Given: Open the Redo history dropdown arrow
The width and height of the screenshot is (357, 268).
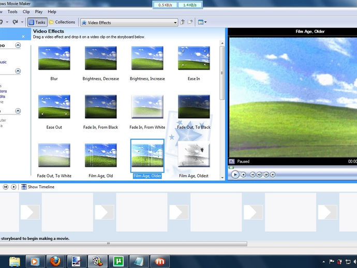Looking at the screenshot, I should click(x=22, y=22).
